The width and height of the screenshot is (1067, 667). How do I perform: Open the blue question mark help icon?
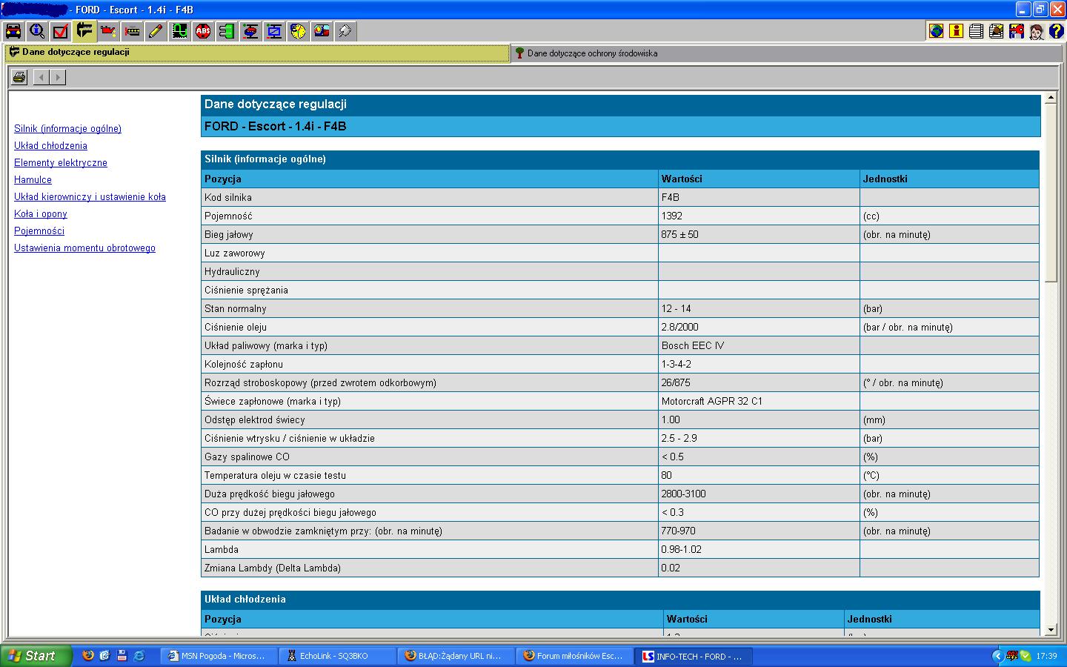[1056, 31]
